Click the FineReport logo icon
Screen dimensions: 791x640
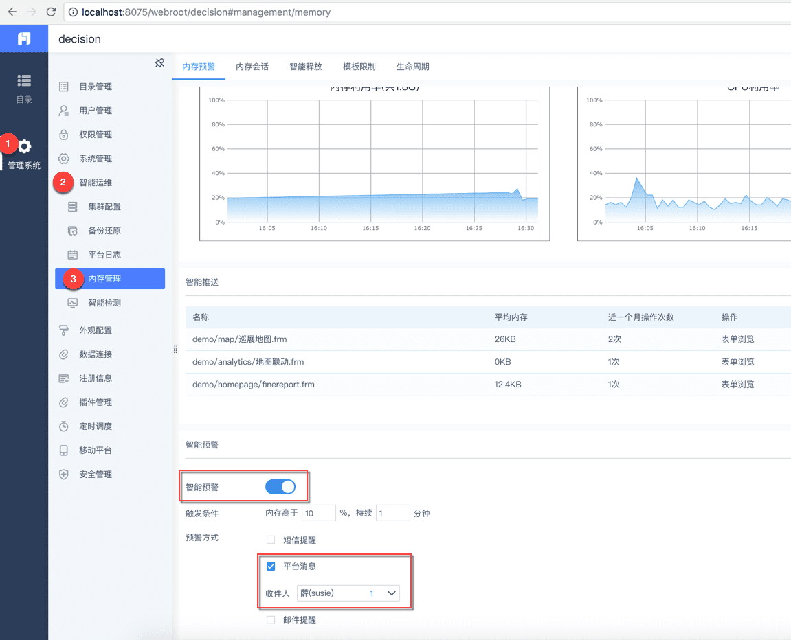(x=24, y=38)
